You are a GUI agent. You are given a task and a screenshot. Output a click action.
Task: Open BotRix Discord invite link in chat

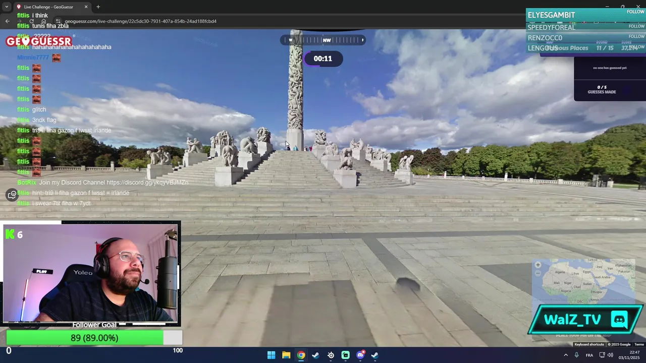coord(147,183)
